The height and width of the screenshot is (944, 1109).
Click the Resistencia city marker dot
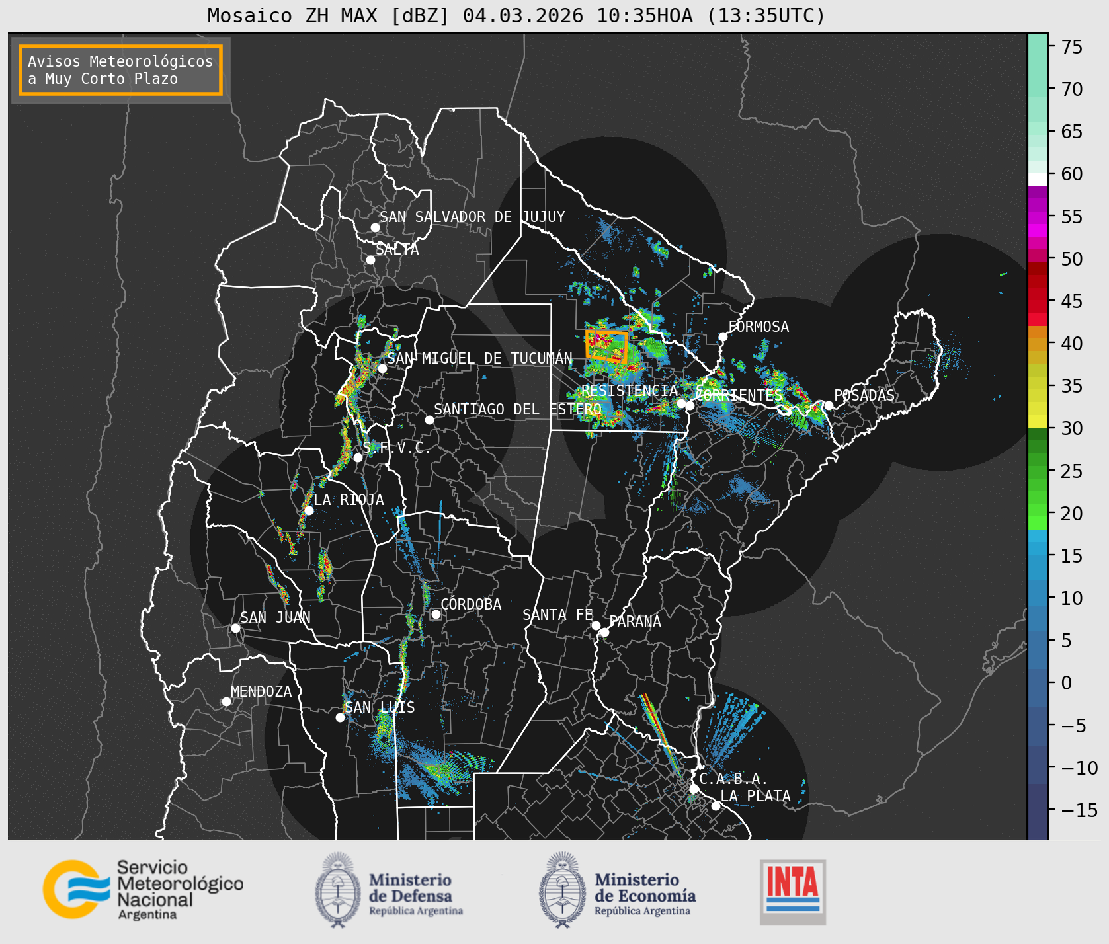coord(681,403)
